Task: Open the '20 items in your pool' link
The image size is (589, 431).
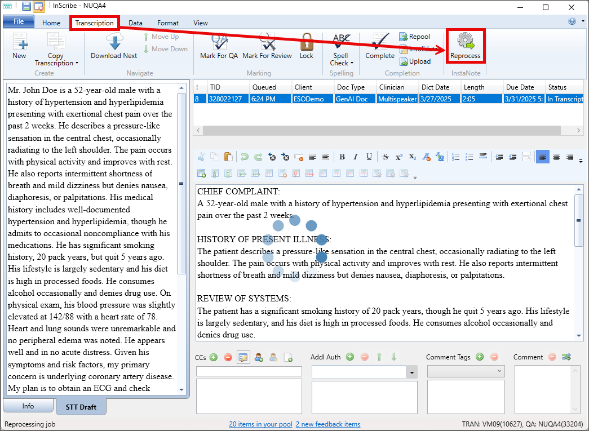Action: [x=260, y=424]
